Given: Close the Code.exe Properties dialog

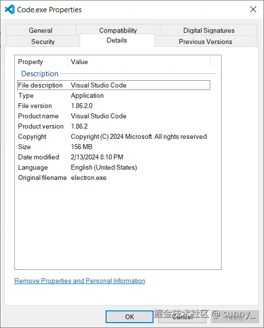Looking at the screenshot, I should [x=253, y=9].
